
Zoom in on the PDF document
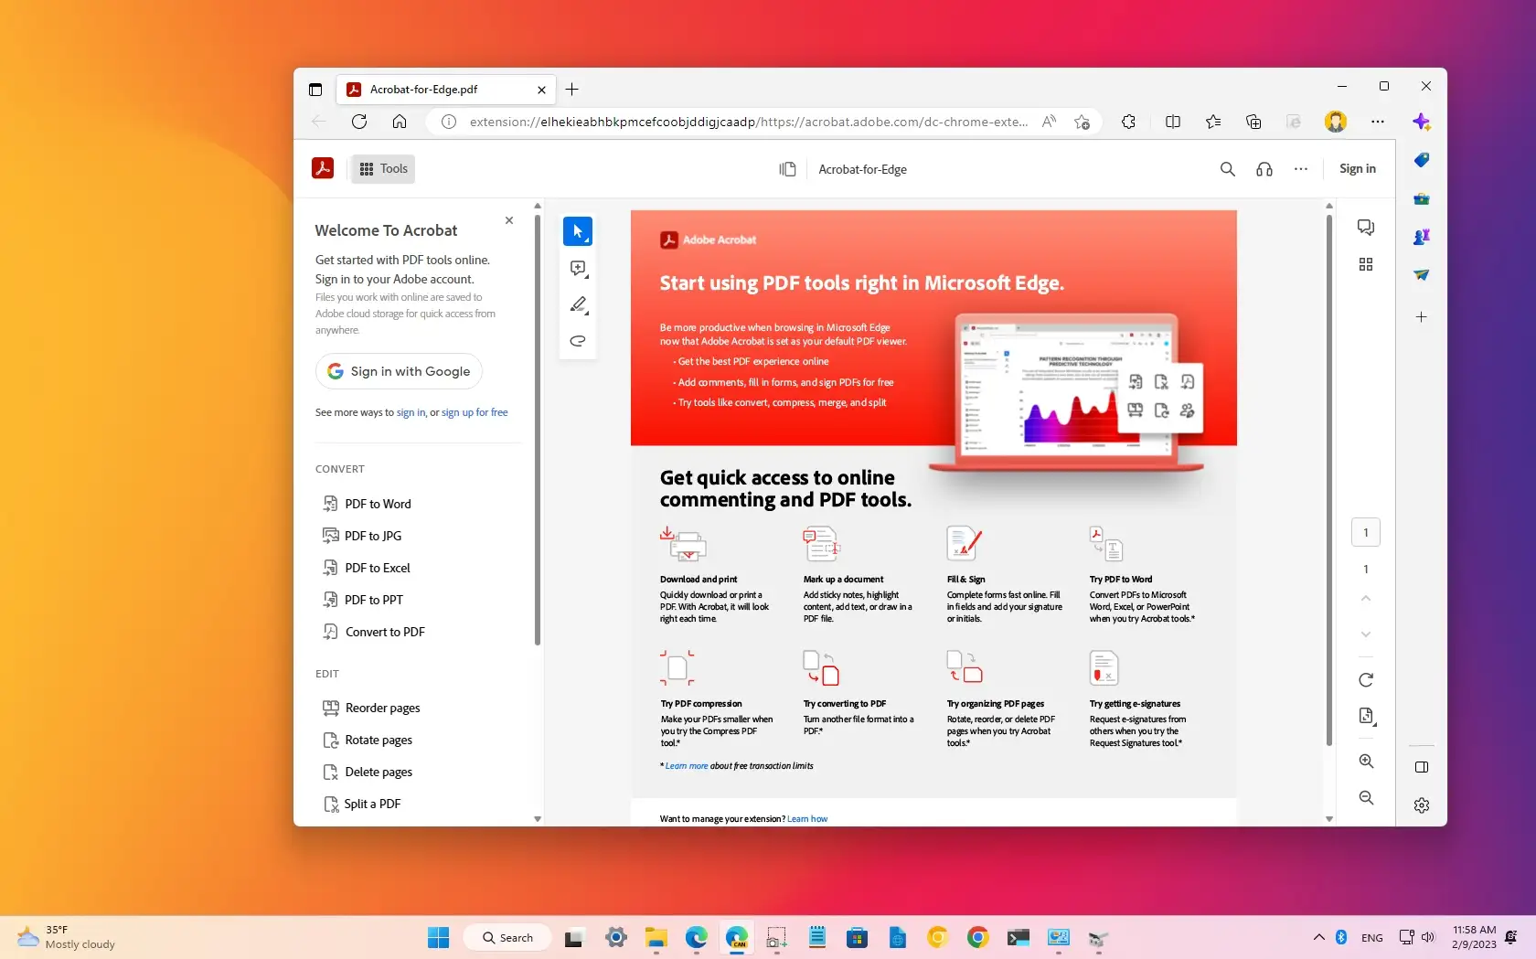tap(1365, 761)
